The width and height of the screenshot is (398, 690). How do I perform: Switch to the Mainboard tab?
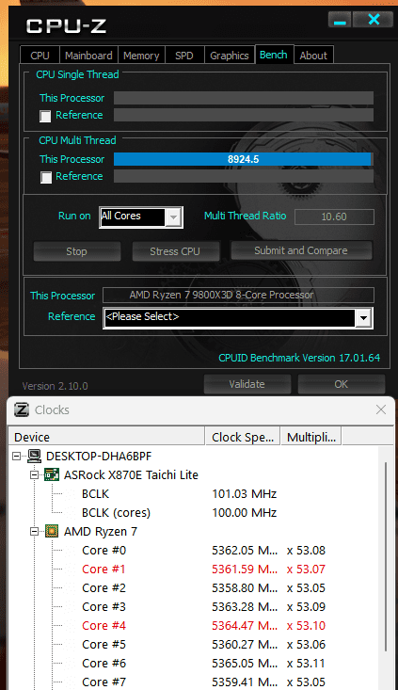point(88,56)
